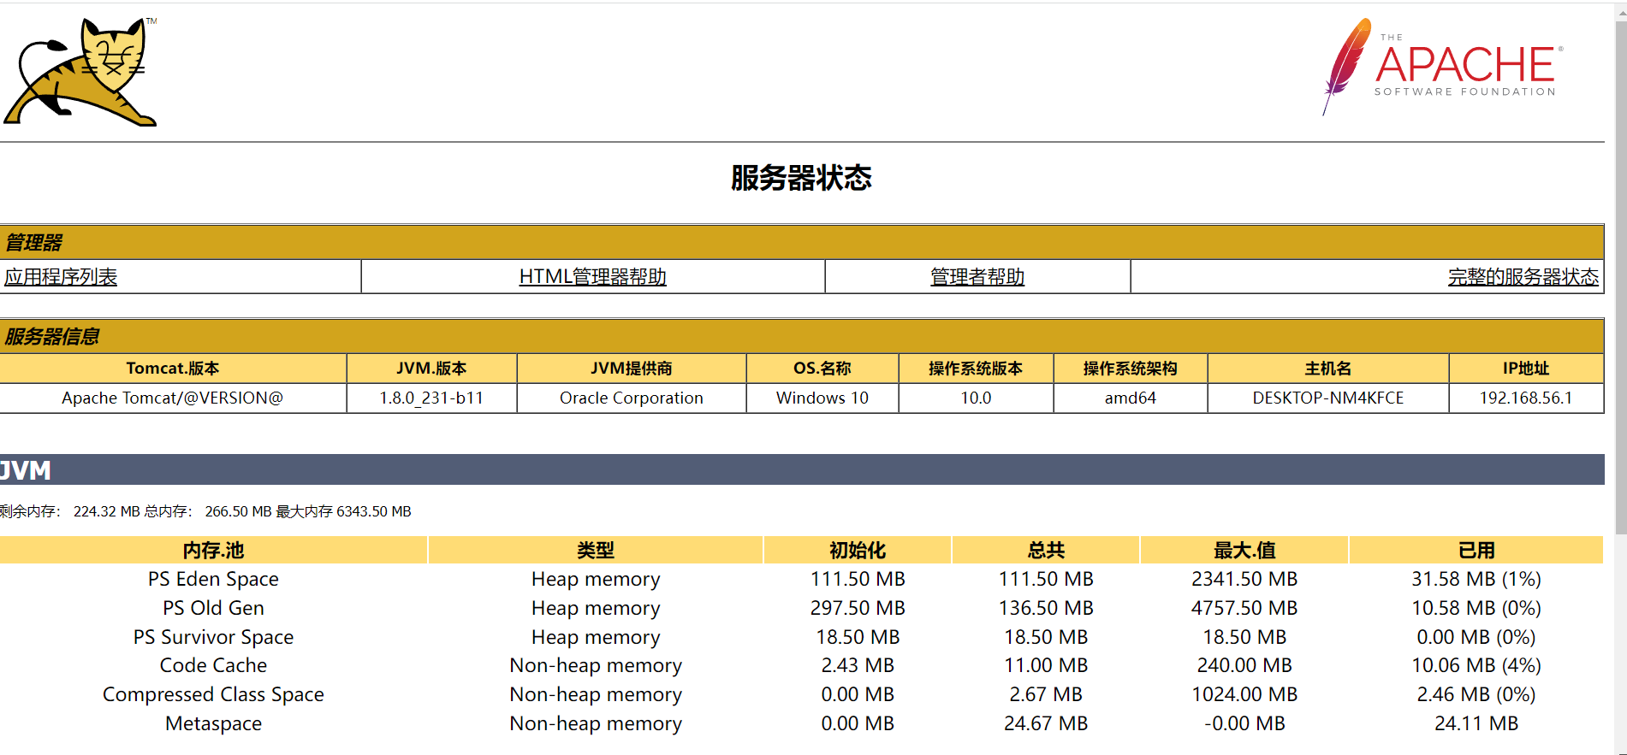Click the JVM提供商 column header

coord(632,369)
